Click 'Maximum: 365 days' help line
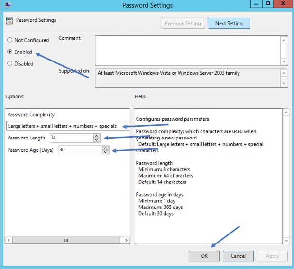The image size is (294, 269). coord(160,207)
